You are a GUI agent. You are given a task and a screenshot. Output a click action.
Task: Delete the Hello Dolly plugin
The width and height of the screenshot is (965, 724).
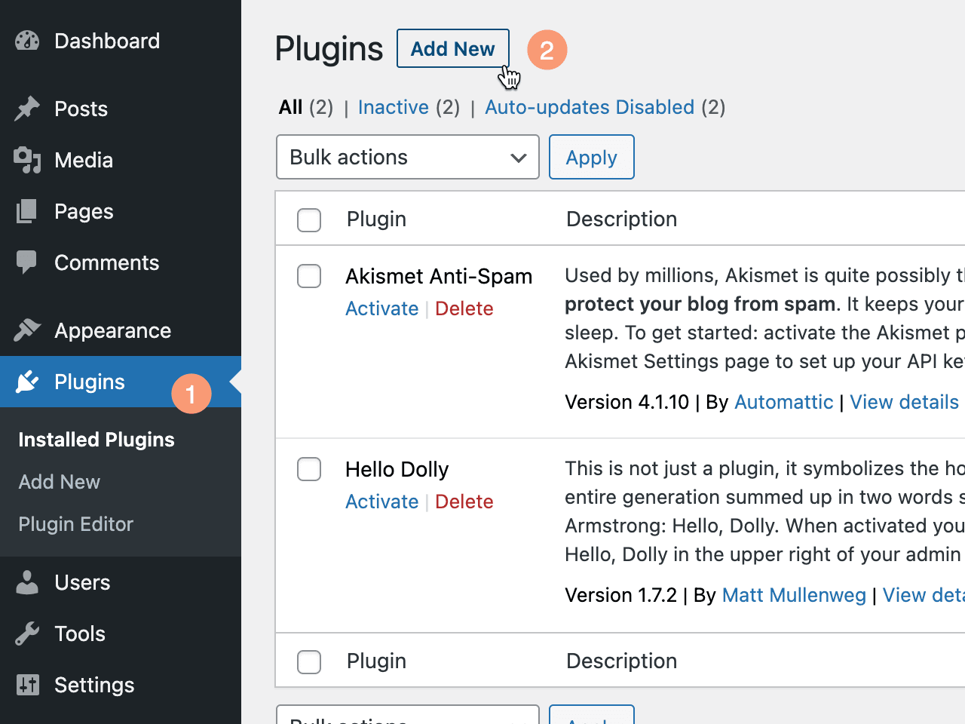coord(464,502)
